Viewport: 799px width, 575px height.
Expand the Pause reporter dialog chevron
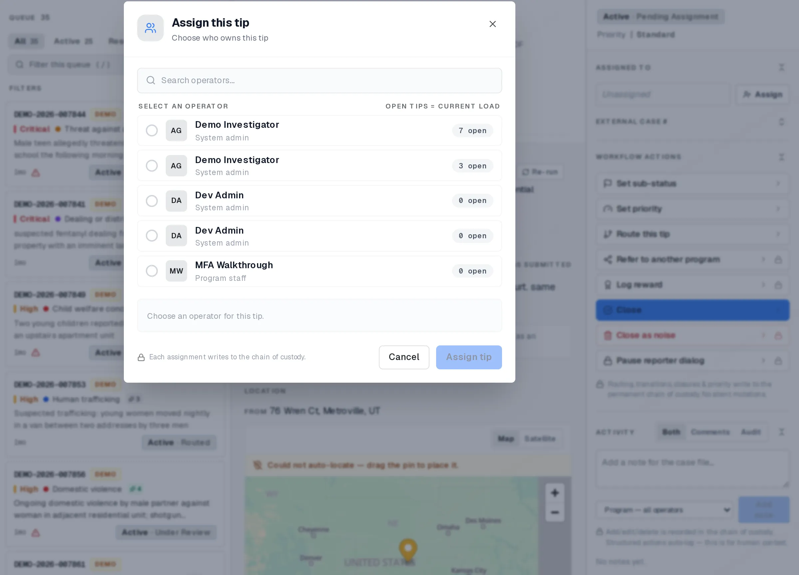click(763, 361)
